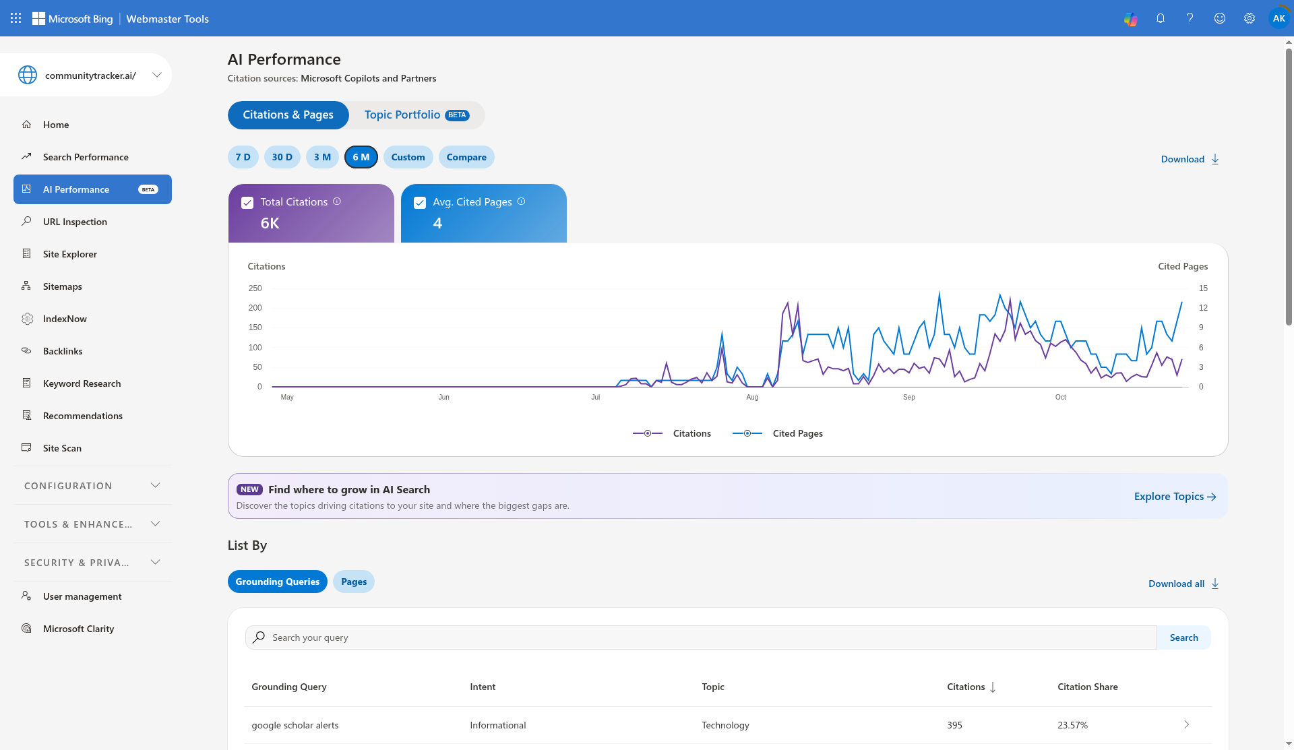Uncheck the Total Citations checkbox
Image resolution: width=1294 pixels, height=750 pixels.
point(247,203)
